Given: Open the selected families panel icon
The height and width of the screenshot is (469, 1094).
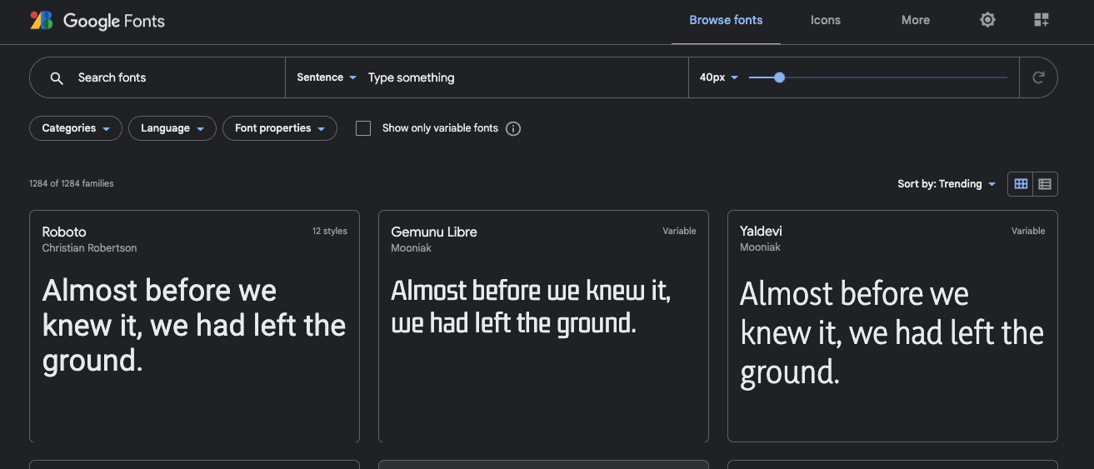Looking at the screenshot, I should [x=1041, y=20].
